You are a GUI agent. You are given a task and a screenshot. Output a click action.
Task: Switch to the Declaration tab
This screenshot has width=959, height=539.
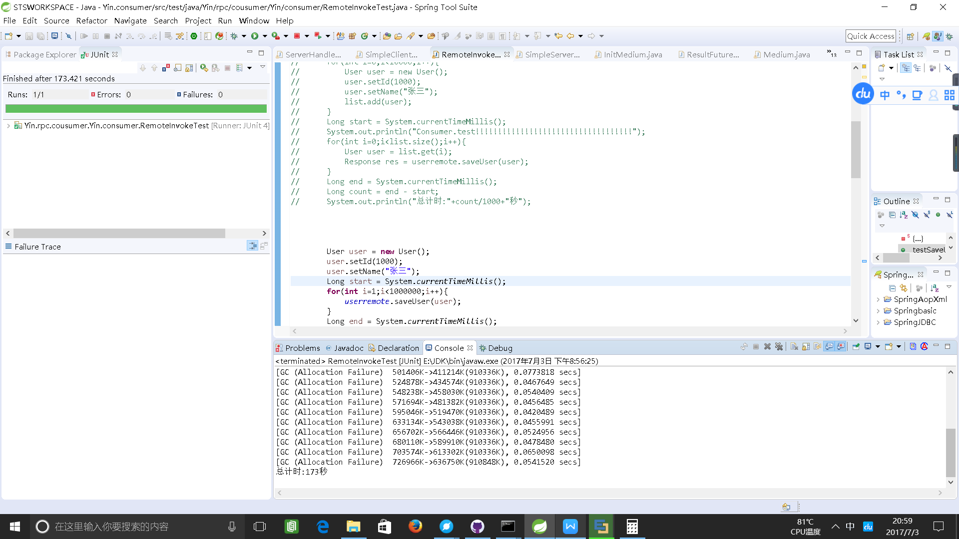click(394, 348)
